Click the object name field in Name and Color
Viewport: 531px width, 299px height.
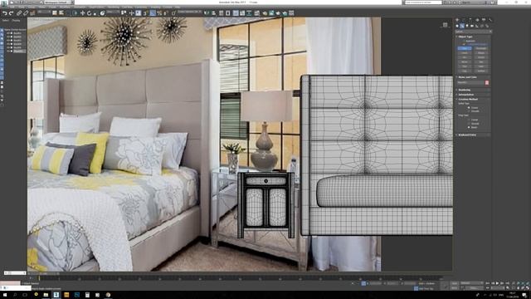[470, 82]
